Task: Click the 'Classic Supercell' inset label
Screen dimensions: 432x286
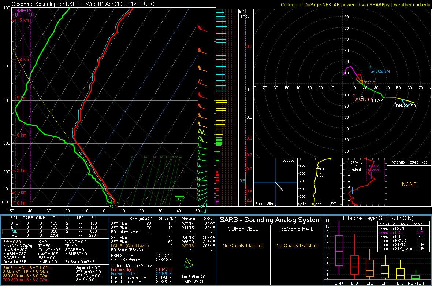Action: (374, 168)
